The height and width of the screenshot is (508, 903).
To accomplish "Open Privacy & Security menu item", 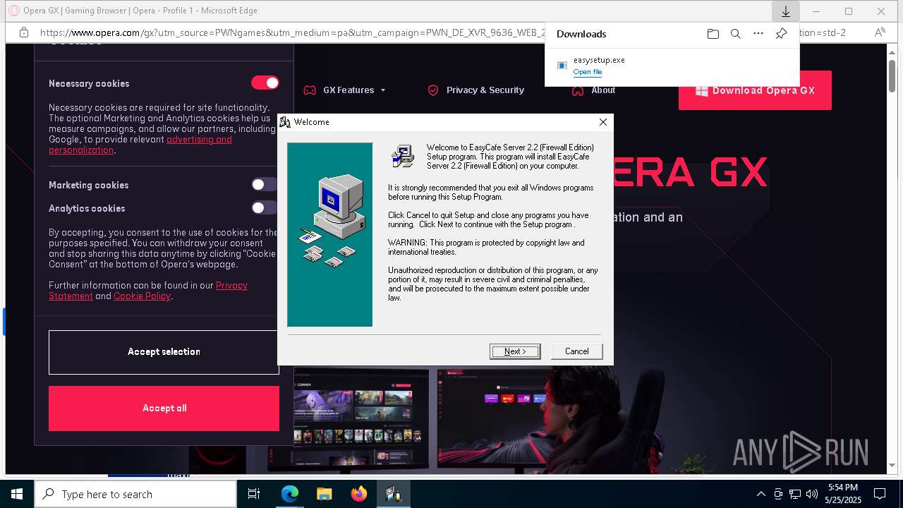I will (x=476, y=90).
